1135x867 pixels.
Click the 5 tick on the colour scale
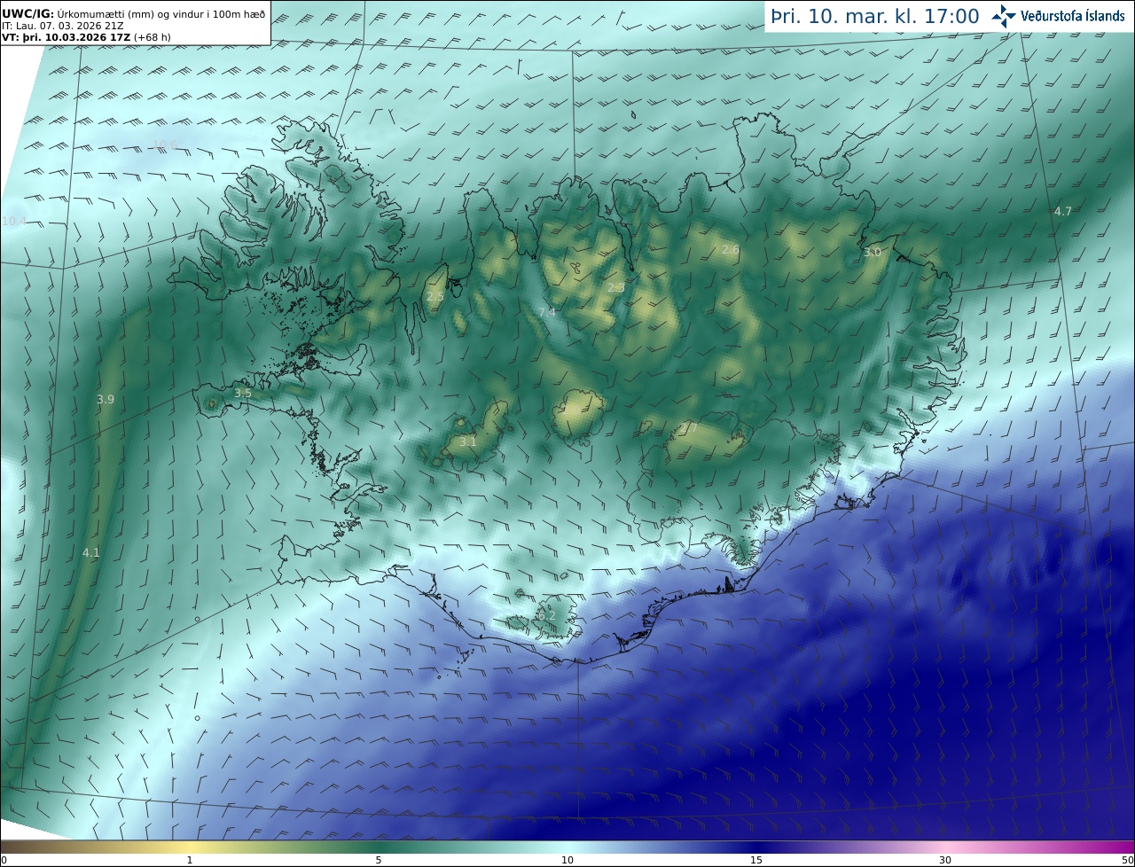click(x=379, y=860)
